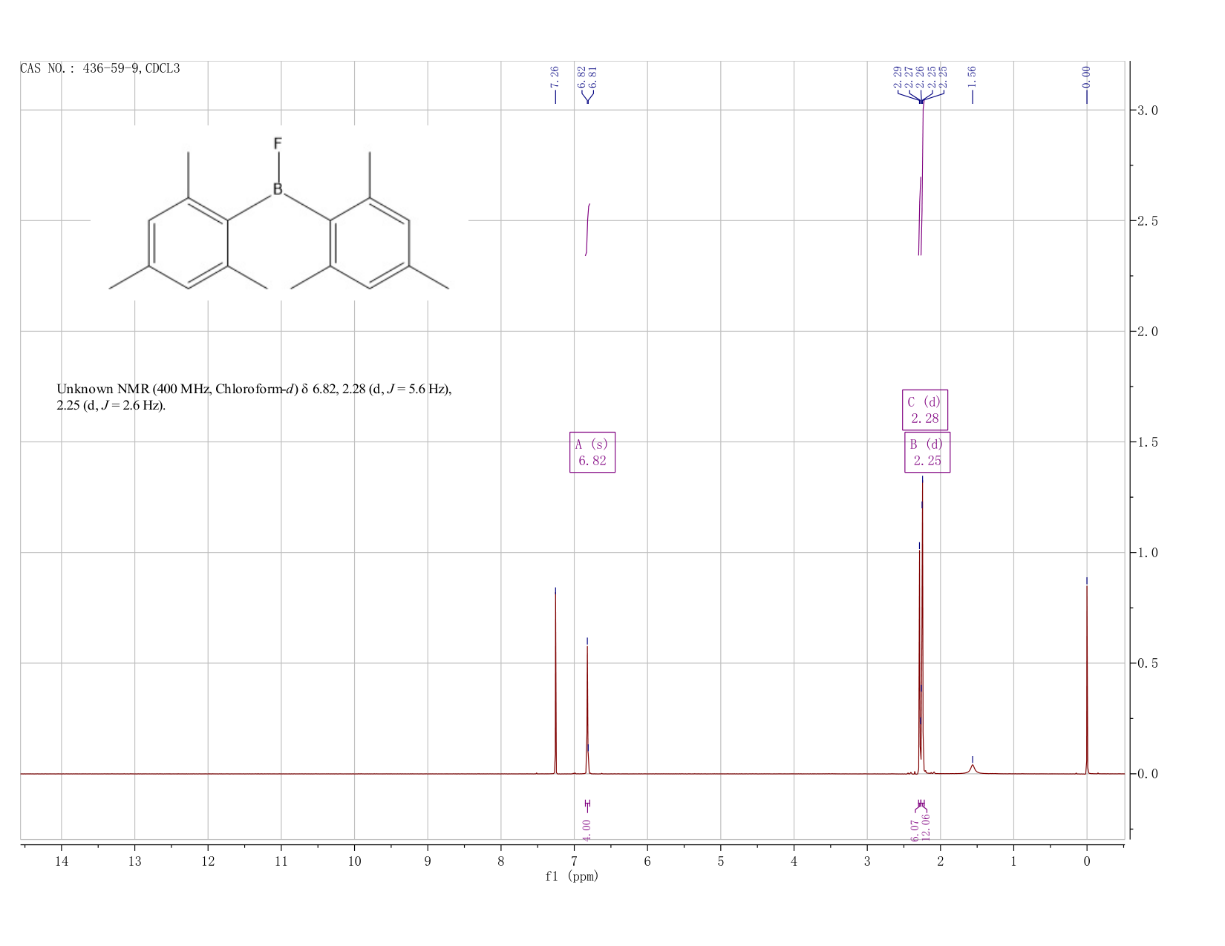1225x946 pixels.
Task: Click the 1.56 peak label at top
Action: [972, 76]
